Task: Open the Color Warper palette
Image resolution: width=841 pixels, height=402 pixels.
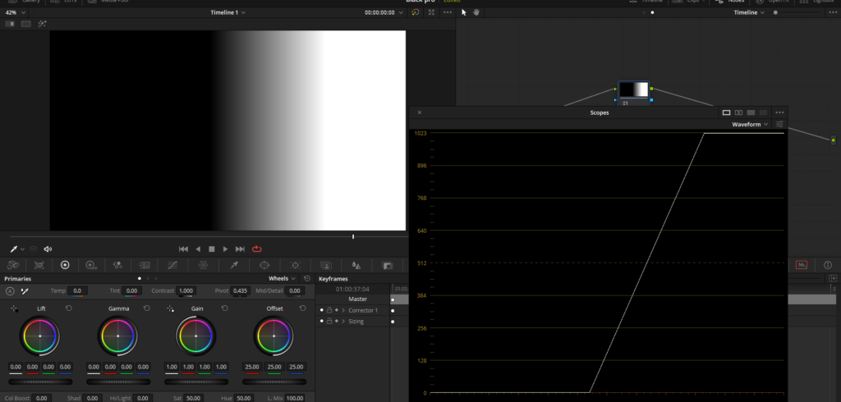Action: point(203,265)
